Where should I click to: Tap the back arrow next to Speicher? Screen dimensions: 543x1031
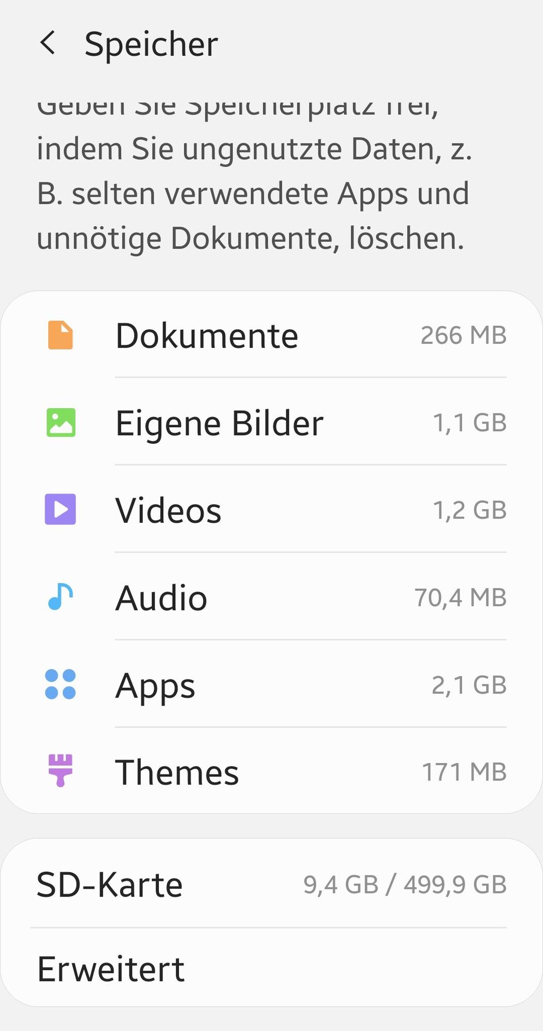(x=47, y=43)
